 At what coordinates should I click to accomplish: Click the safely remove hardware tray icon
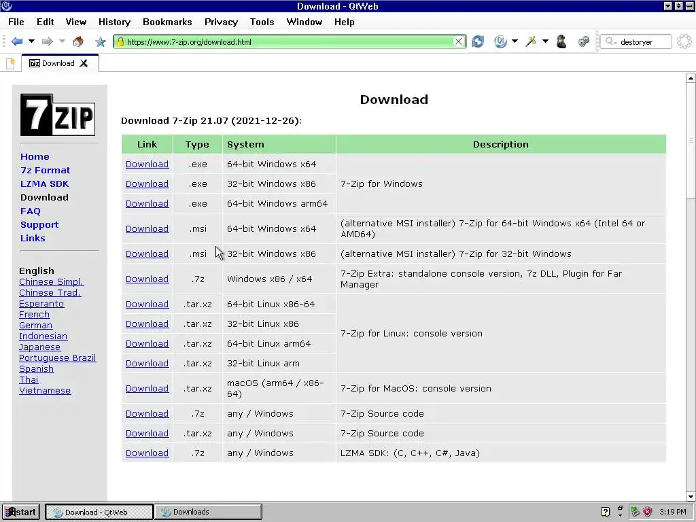636,512
